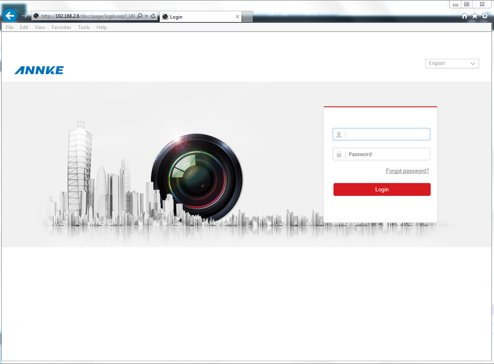494x364 pixels.
Task: Click the browser forward arrow button
Action: point(24,16)
